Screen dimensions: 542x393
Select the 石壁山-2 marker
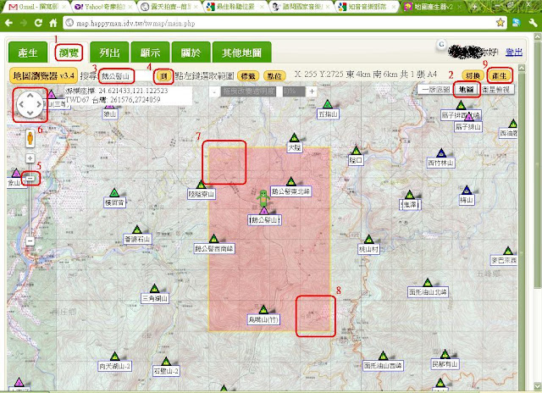(x=166, y=361)
